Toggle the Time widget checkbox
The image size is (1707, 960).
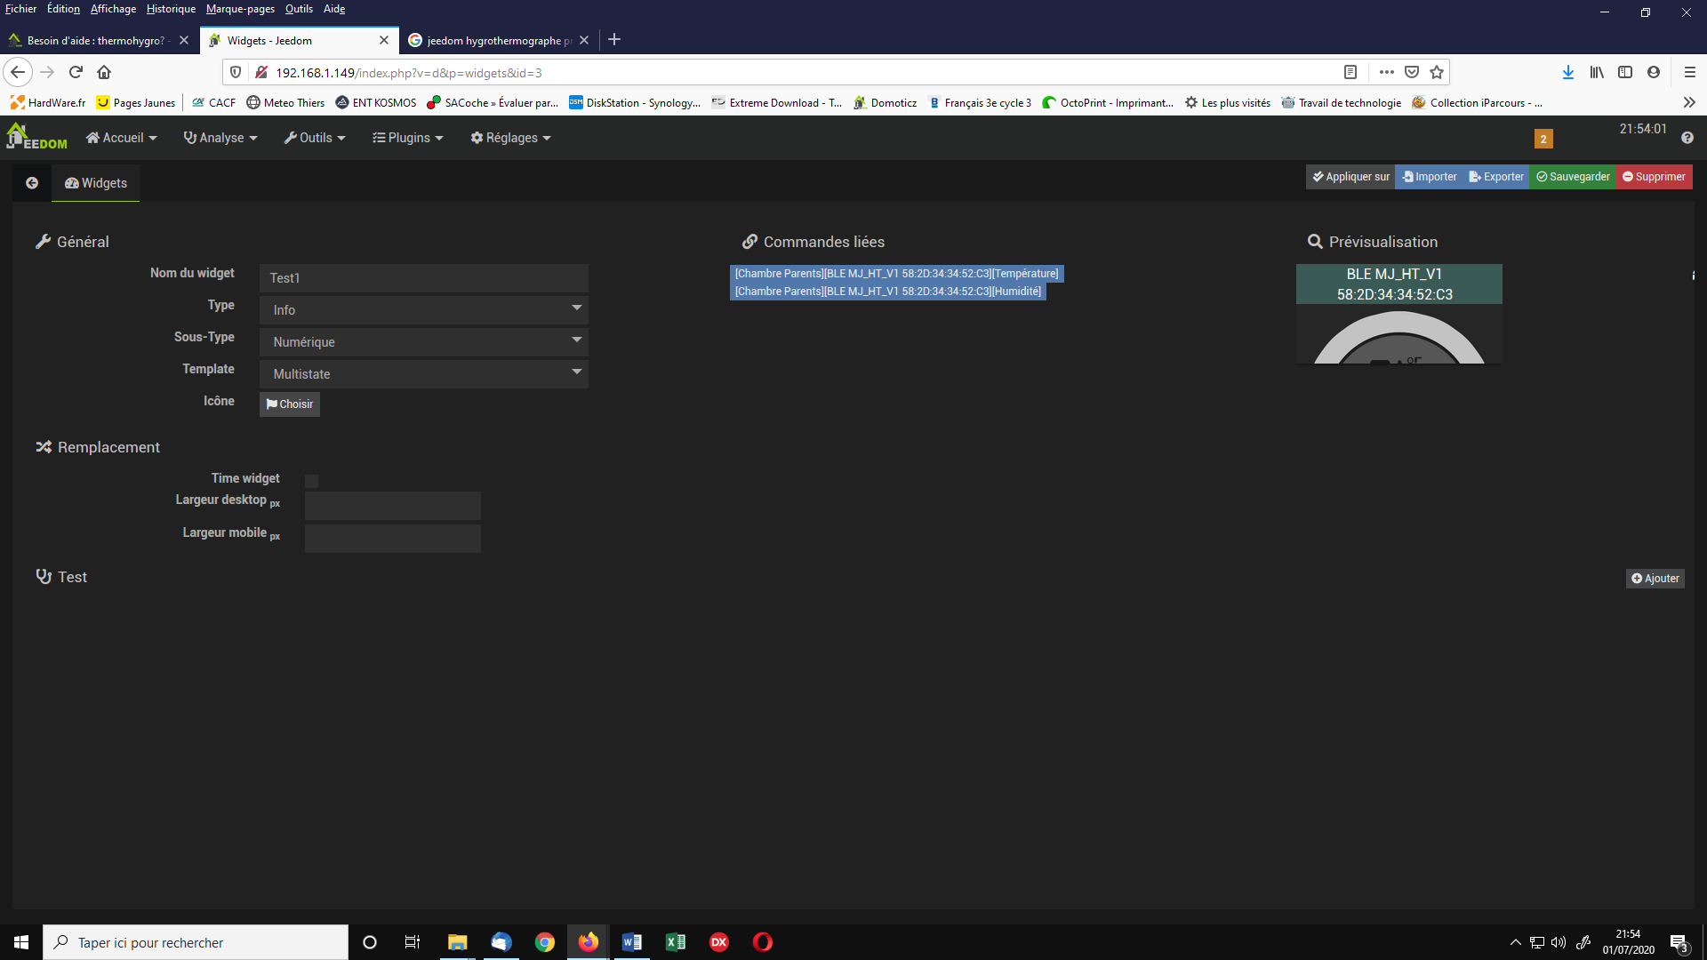point(311,481)
